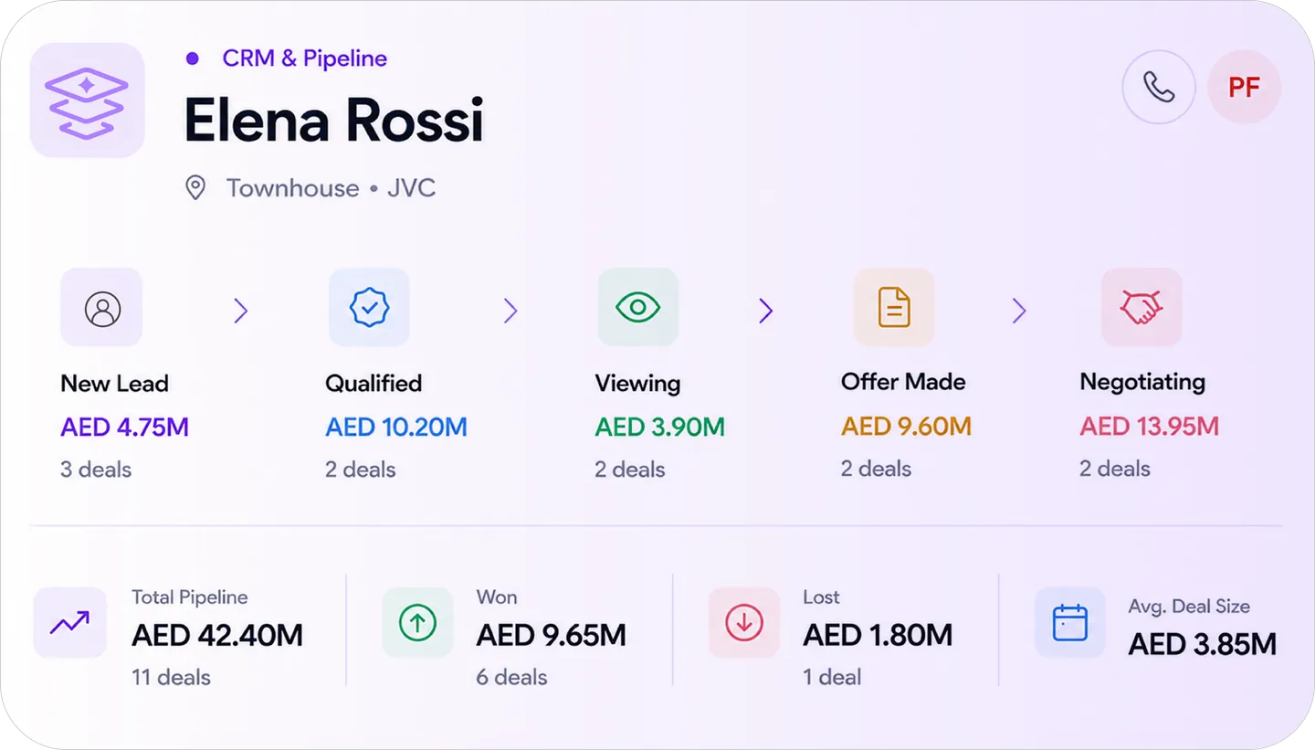Image resolution: width=1315 pixels, height=750 pixels.
Task: Click the AED 3.90M Viewing value
Action: (x=660, y=428)
